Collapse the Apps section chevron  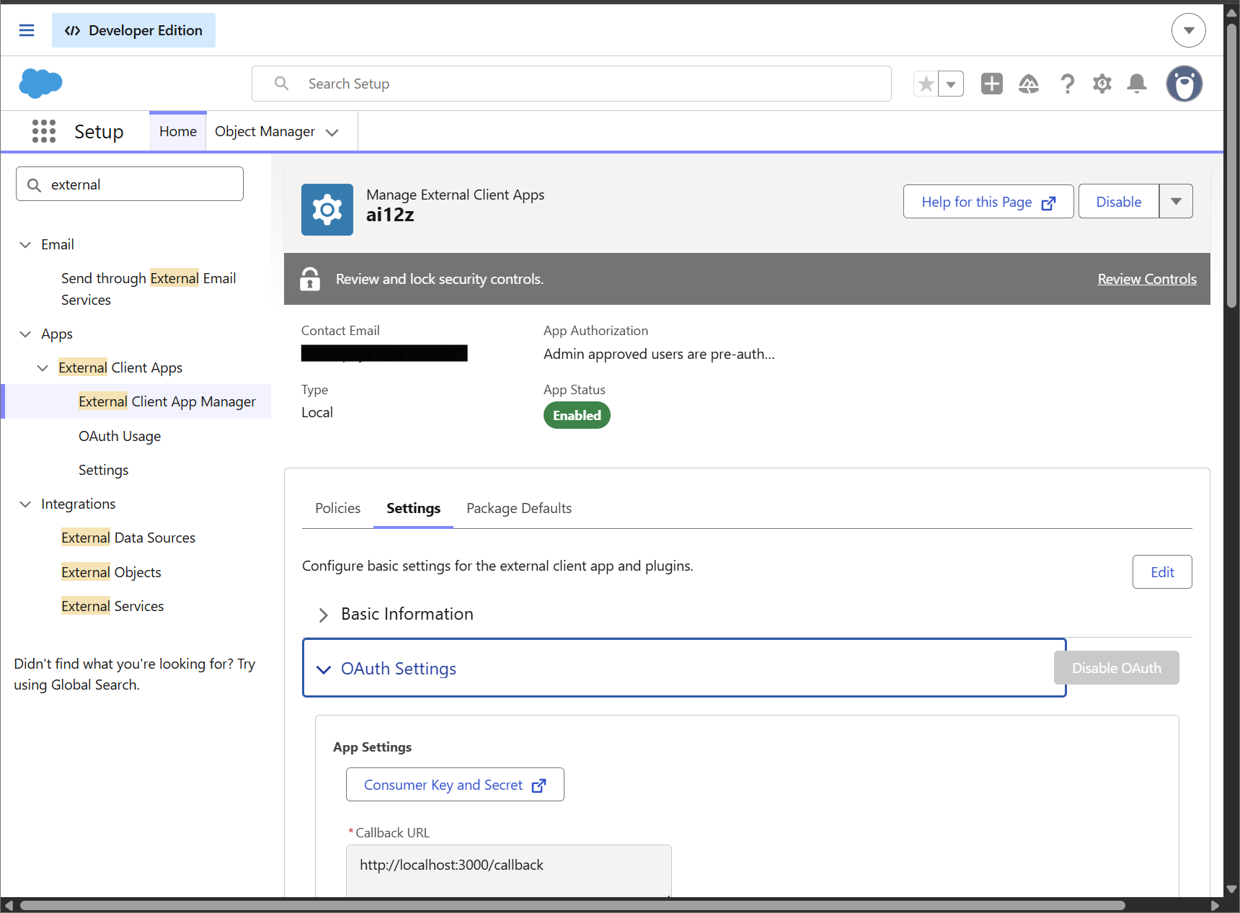[25, 334]
